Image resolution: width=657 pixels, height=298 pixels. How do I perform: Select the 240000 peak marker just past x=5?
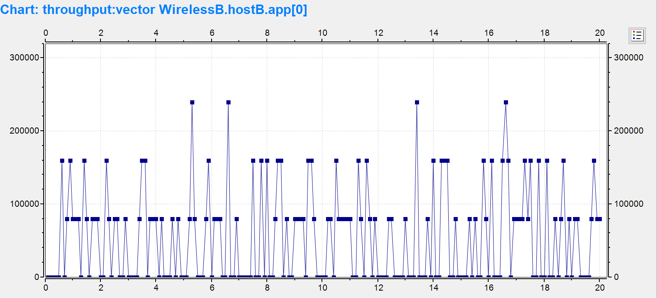[192, 102]
